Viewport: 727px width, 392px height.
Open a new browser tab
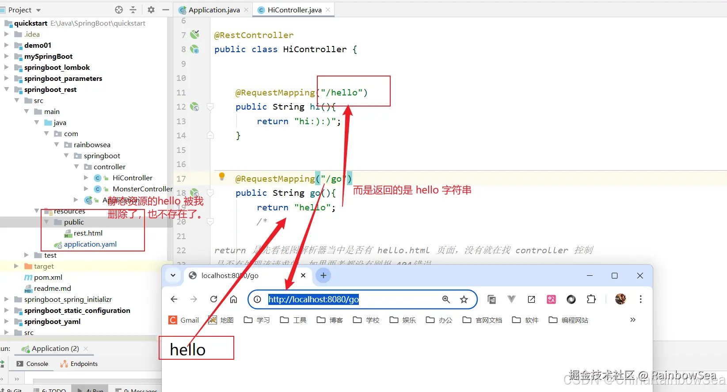(x=324, y=275)
